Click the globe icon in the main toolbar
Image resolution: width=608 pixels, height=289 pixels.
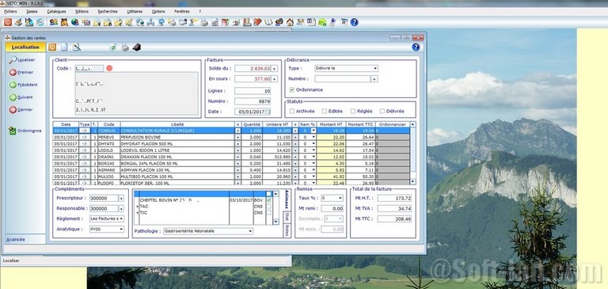pos(75,22)
